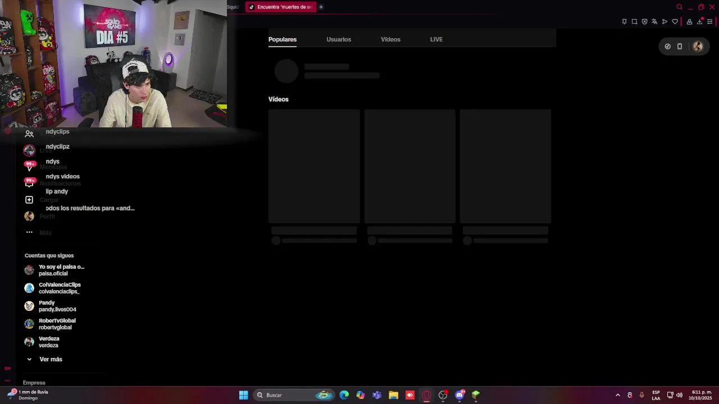Click the browser search magnifier icon
This screenshot has width=719, height=404.
tap(679, 7)
